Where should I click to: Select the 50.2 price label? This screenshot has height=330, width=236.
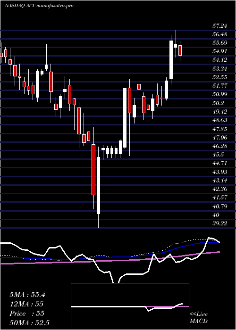pos(218,103)
